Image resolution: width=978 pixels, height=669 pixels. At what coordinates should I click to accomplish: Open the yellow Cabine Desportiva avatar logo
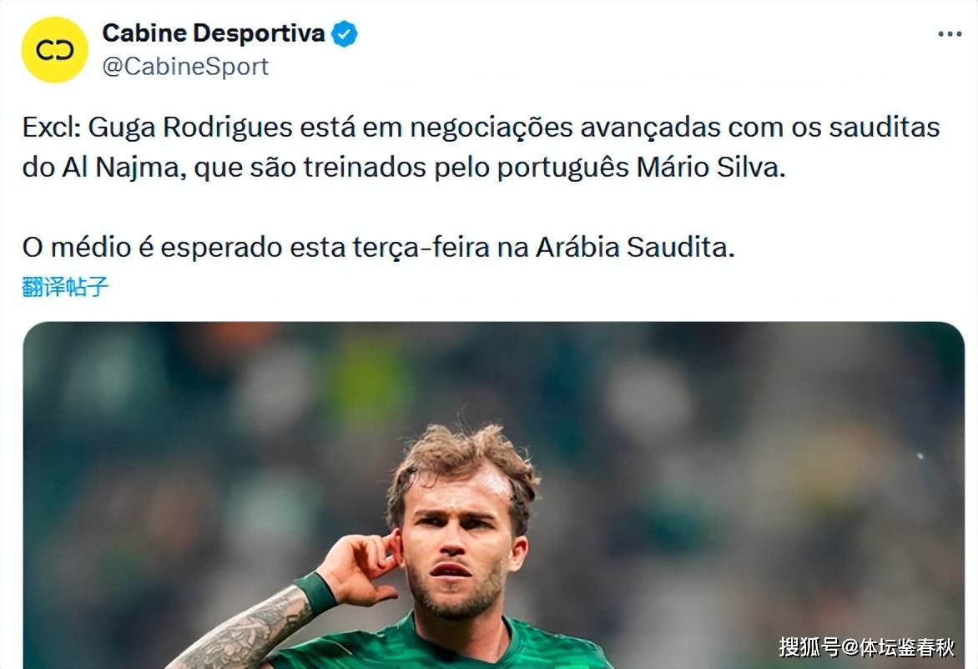[55, 50]
